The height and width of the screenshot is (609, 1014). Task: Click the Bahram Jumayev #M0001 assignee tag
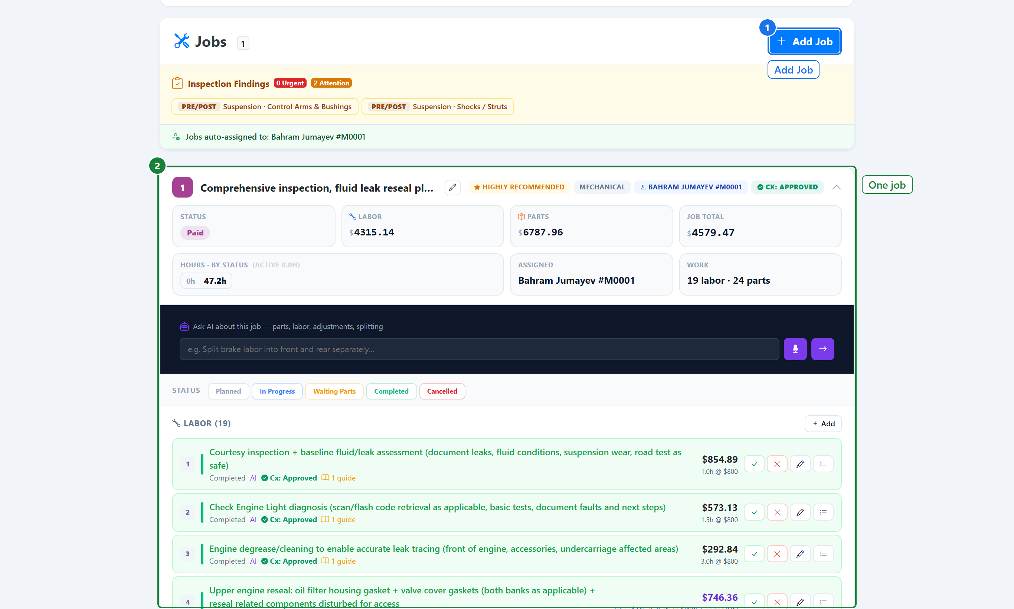coord(691,187)
